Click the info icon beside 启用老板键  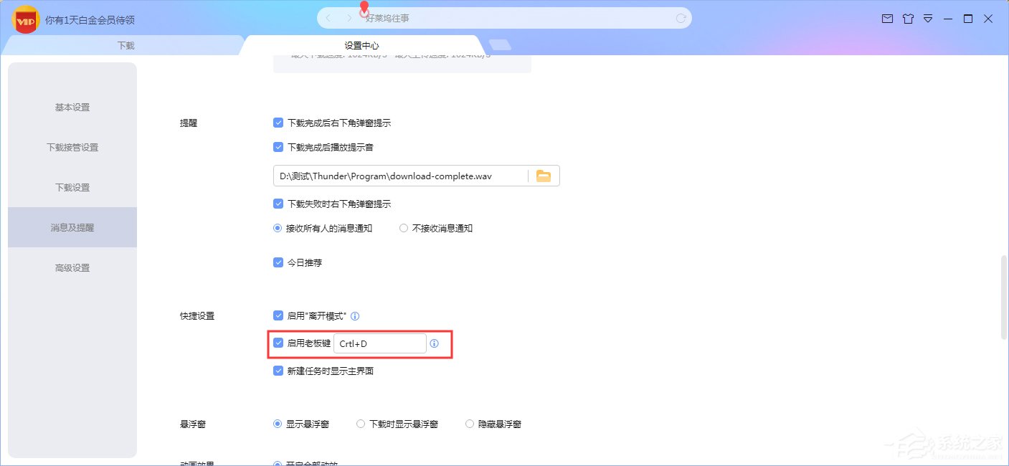click(x=434, y=343)
